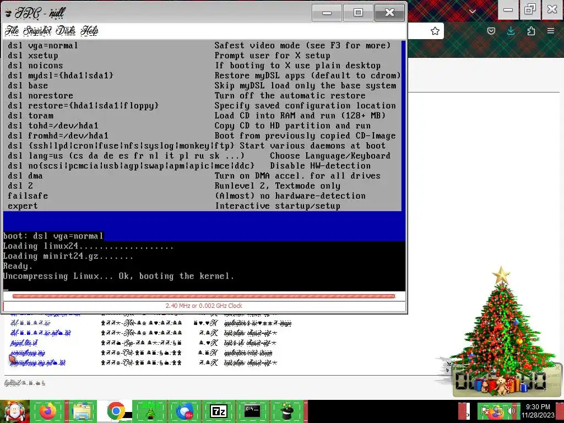Click the 'dsl toram' boot option text
The width and height of the screenshot is (564, 423).
click(31, 116)
